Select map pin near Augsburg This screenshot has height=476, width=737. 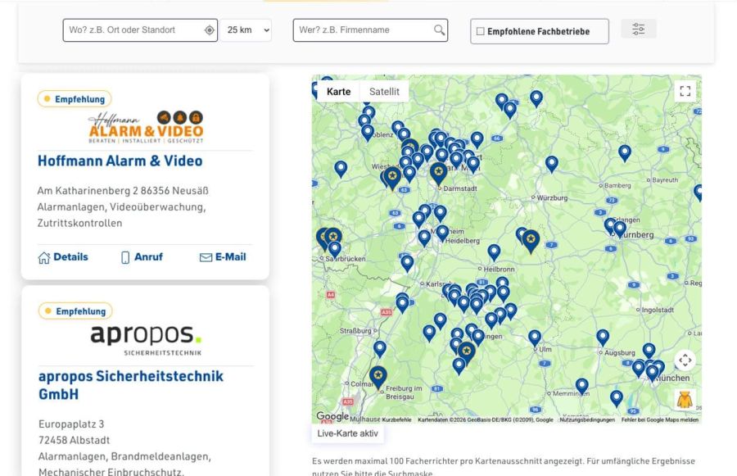[603, 338]
